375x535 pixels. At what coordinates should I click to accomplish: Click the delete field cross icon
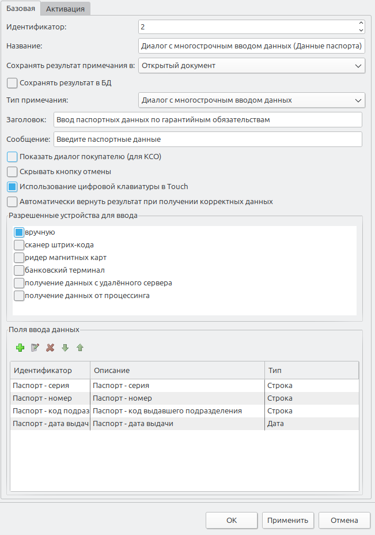[50, 348]
